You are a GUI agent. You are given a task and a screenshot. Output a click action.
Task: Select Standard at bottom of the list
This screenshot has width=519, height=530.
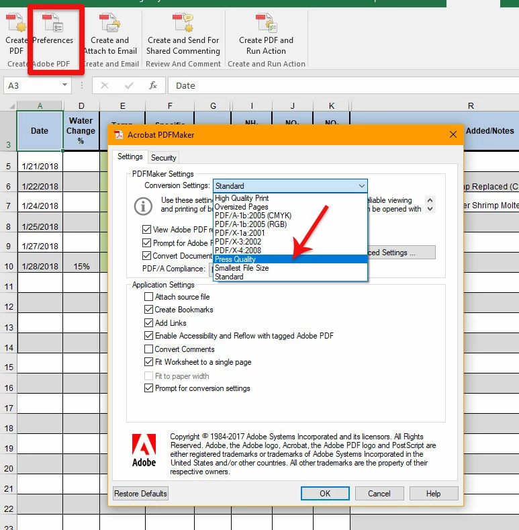click(x=290, y=277)
